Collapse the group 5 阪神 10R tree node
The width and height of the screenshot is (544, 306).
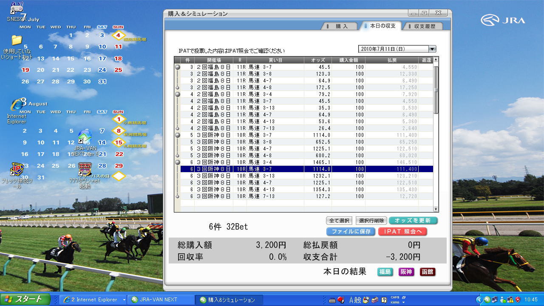click(178, 135)
